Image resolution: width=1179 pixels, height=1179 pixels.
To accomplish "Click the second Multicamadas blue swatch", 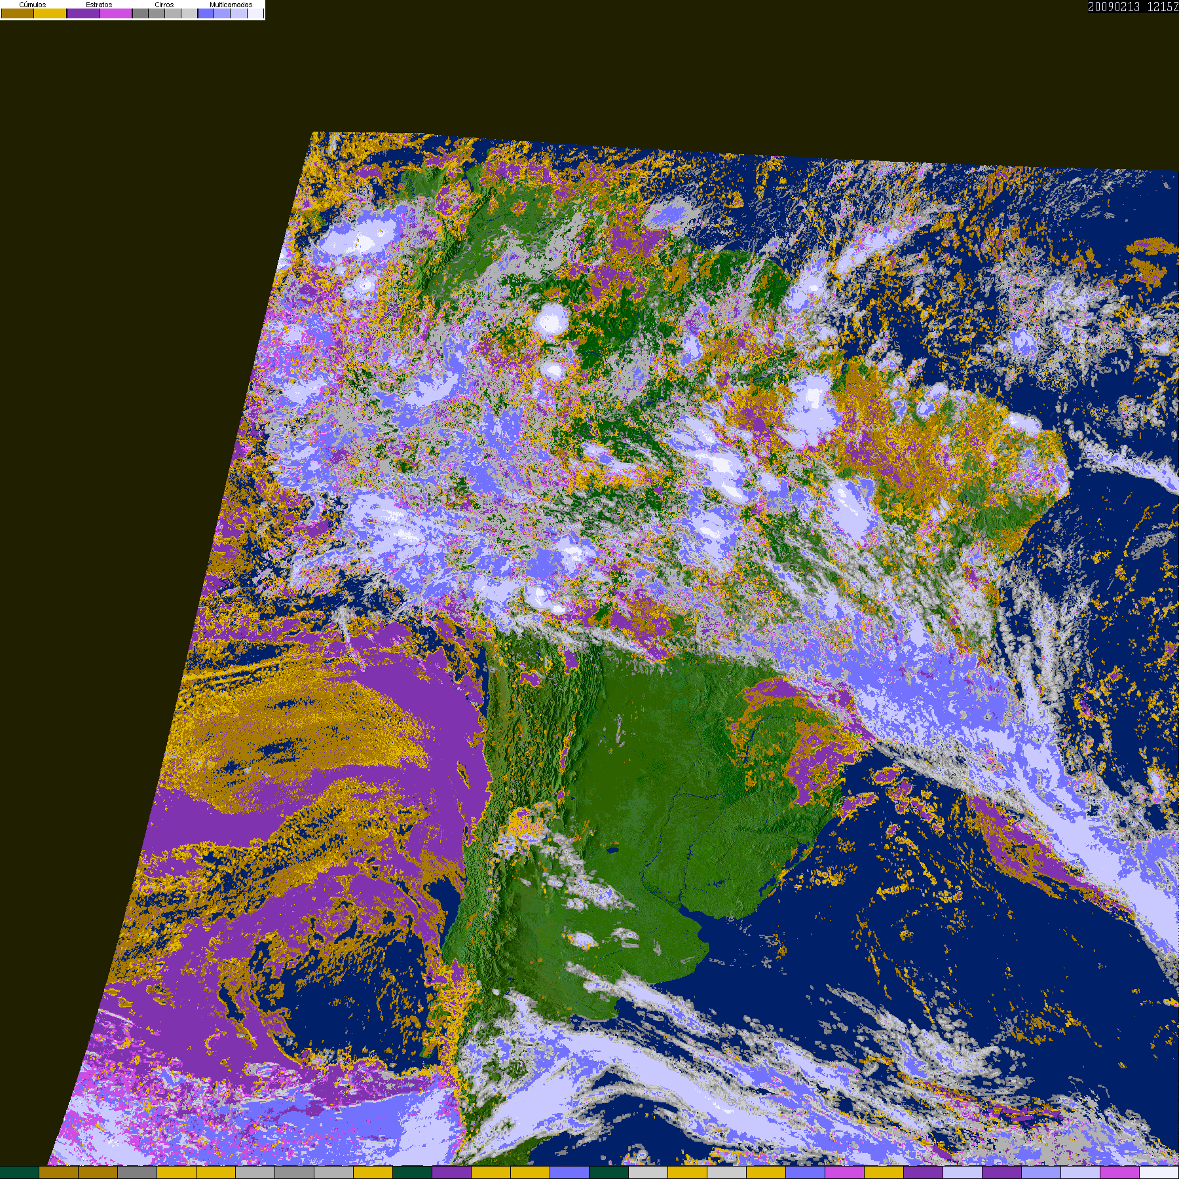I will (x=222, y=13).
